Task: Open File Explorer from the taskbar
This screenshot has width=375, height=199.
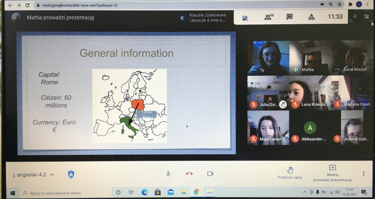Action: point(183,192)
